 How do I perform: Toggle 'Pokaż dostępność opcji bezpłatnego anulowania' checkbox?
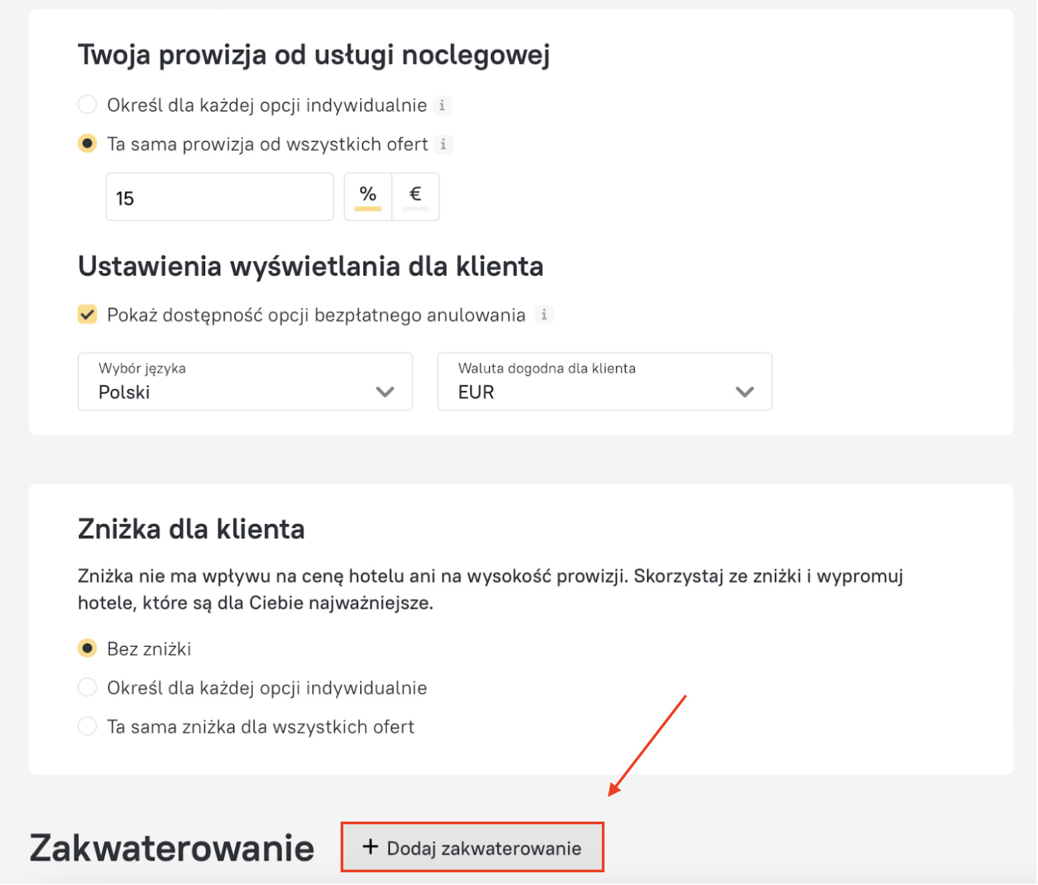coord(88,314)
